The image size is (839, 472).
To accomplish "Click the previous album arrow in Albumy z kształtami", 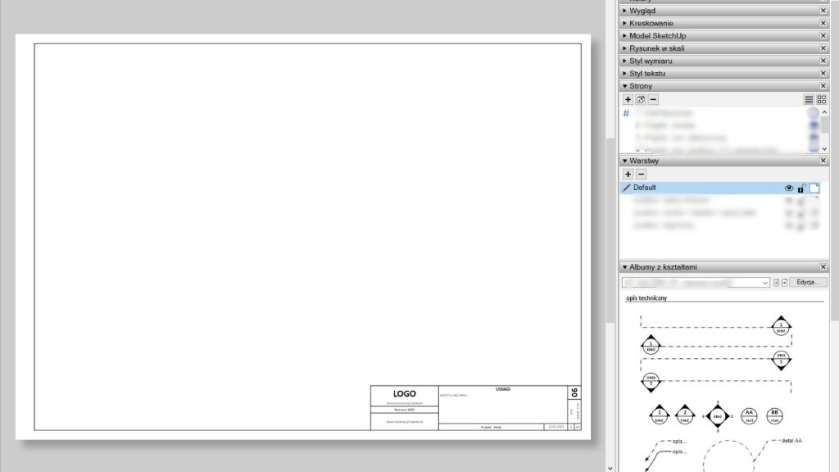I will pos(775,282).
